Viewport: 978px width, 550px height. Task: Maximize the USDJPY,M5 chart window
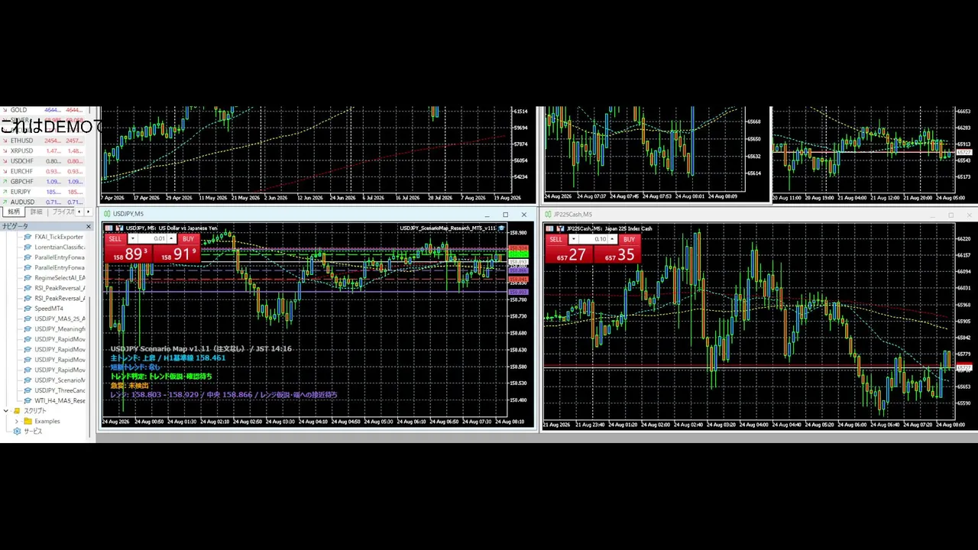[505, 215]
